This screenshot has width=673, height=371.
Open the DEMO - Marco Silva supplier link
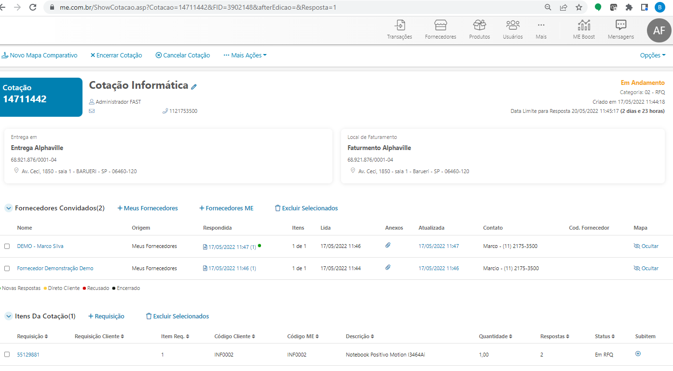click(x=40, y=246)
